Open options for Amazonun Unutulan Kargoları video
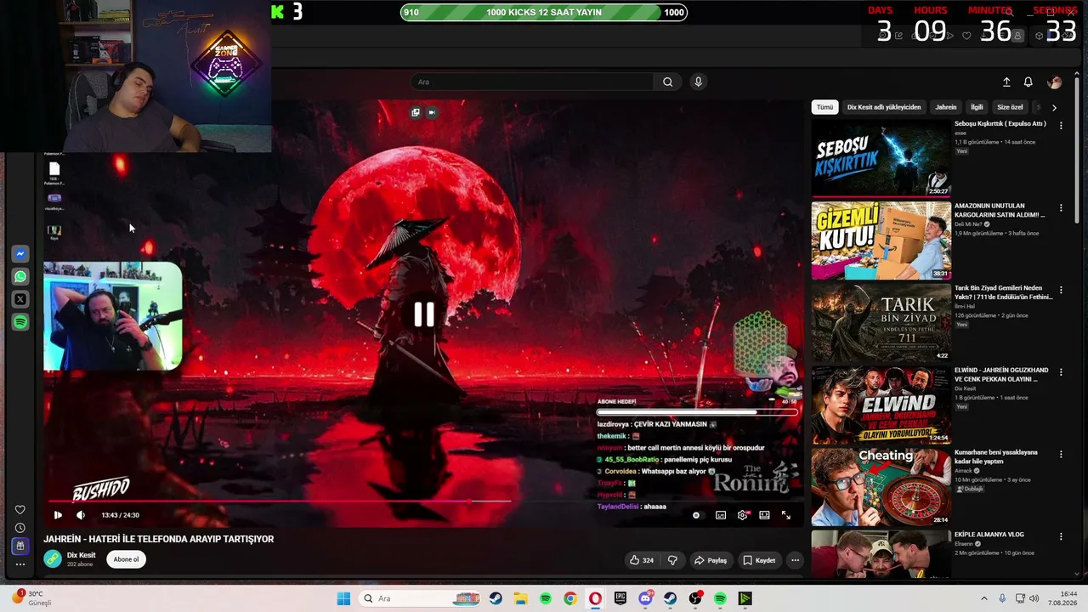The height and width of the screenshot is (612, 1088). point(1061,208)
